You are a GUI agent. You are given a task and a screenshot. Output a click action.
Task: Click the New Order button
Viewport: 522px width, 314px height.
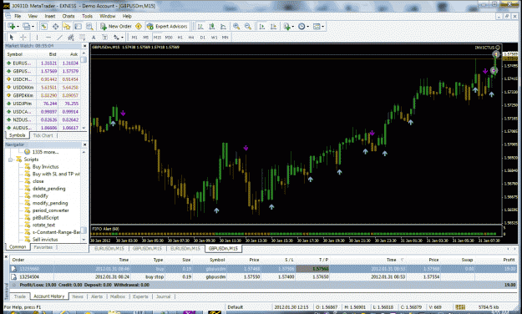[x=116, y=26]
